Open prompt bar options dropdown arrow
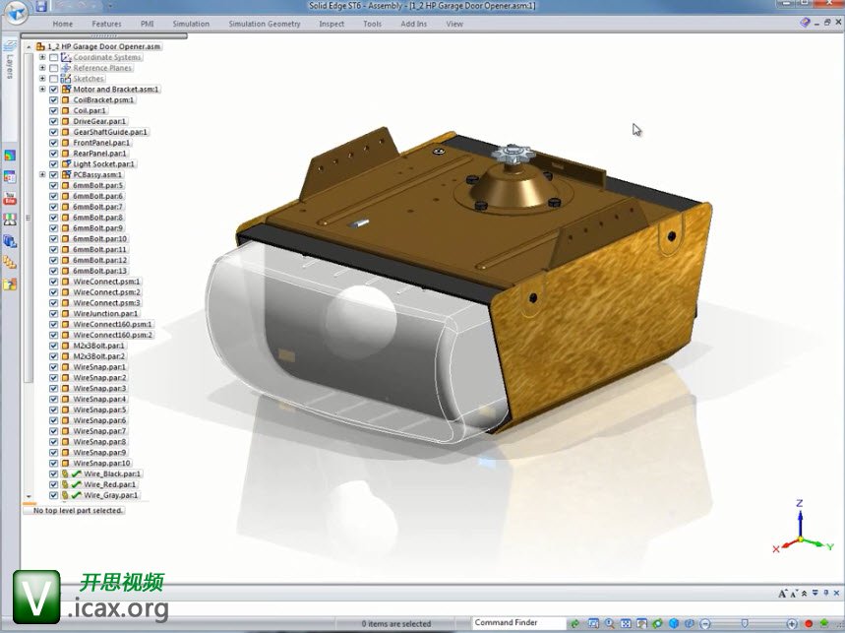 click(815, 593)
